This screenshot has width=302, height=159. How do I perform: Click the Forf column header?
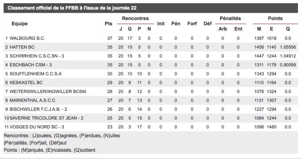(x=192, y=24)
